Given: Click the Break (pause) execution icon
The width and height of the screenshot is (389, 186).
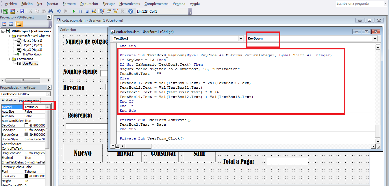Looking at the screenshot, I should [x=80, y=11].
